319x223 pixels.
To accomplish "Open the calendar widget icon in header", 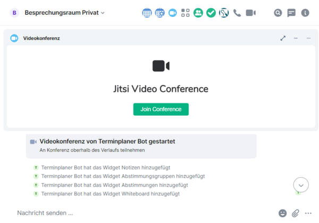I will pos(147,13).
